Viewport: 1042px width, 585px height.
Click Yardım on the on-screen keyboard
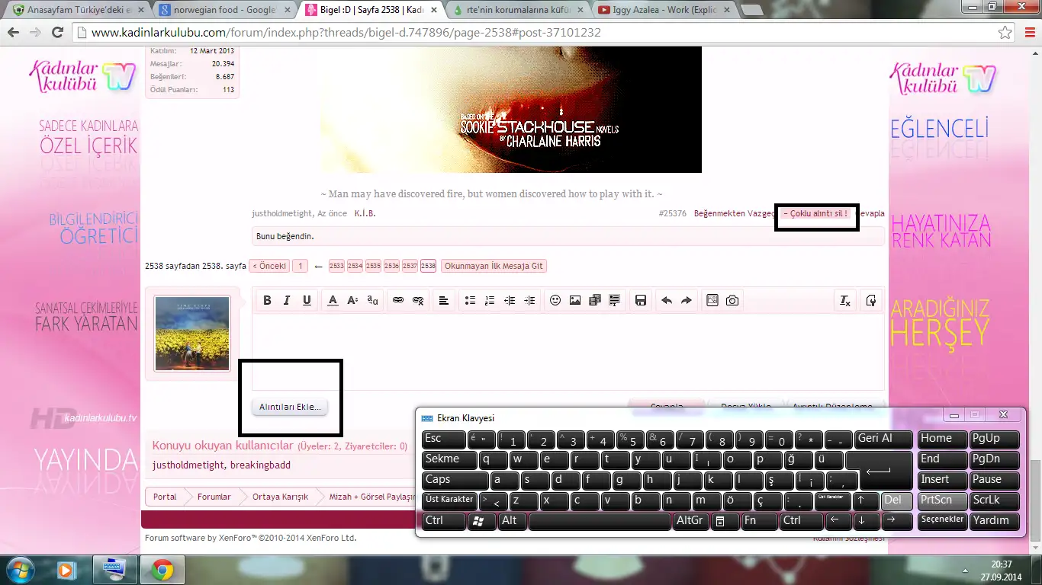click(x=995, y=521)
